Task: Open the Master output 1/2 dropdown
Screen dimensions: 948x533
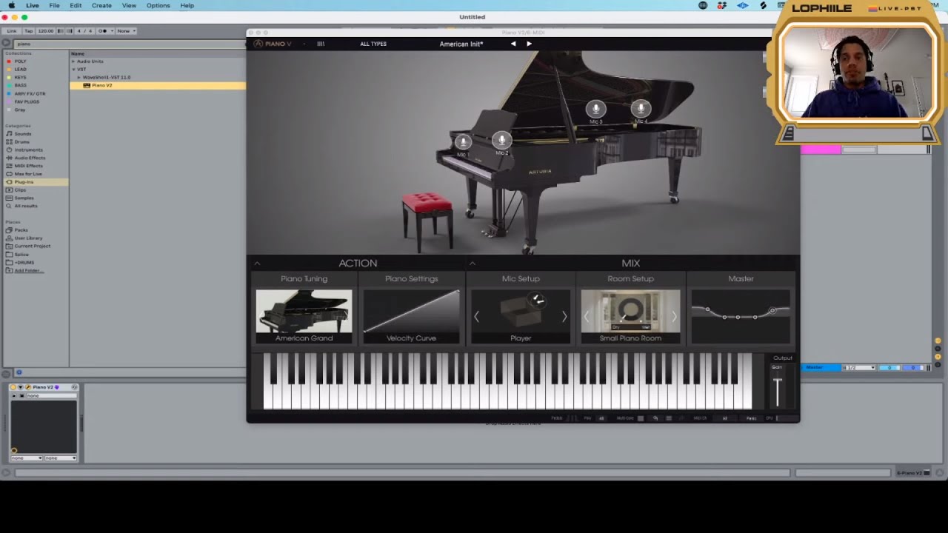Action: point(859,368)
